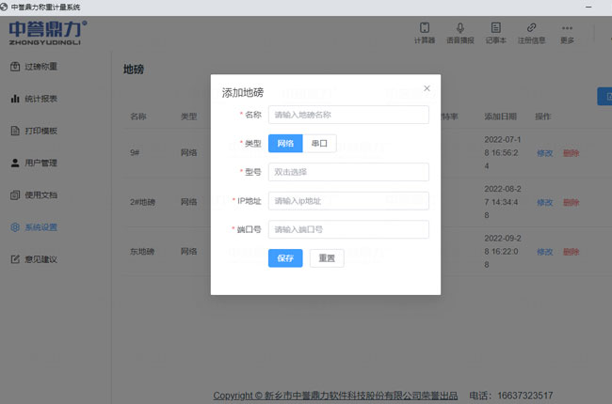
Task: Focus the IP地址 text box
Action: point(348,200)
